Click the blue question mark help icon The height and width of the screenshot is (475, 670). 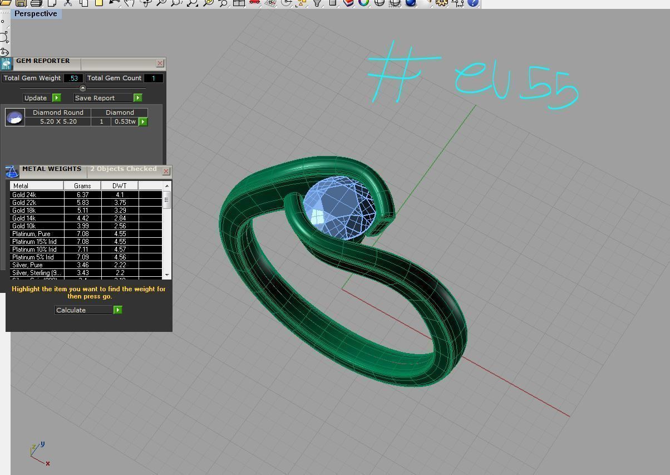[x=473, y=3]
